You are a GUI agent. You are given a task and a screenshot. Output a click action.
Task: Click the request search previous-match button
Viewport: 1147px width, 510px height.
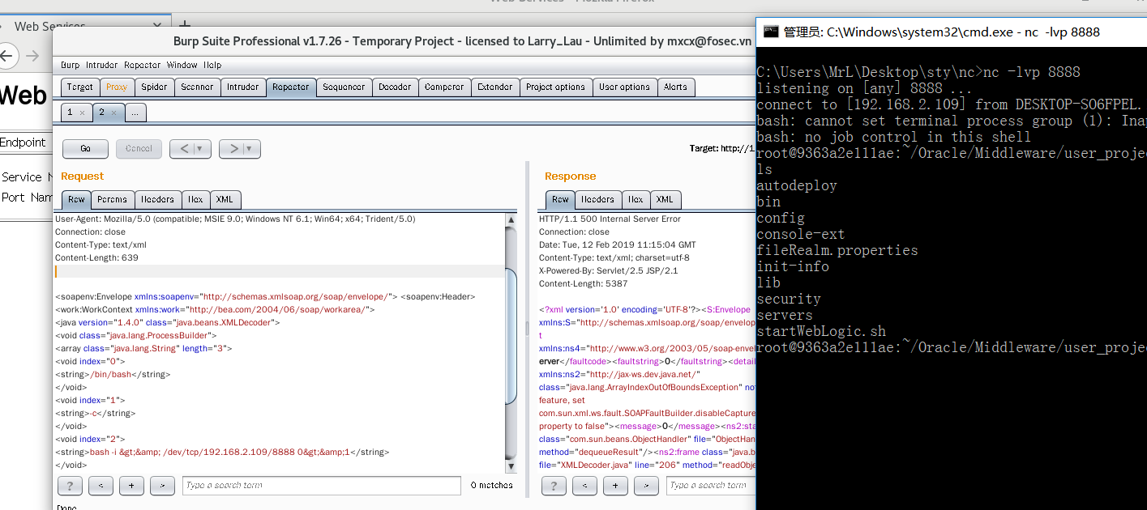101,485
